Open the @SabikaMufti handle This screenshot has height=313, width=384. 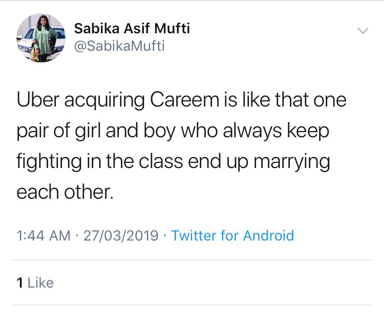[119, 46]
